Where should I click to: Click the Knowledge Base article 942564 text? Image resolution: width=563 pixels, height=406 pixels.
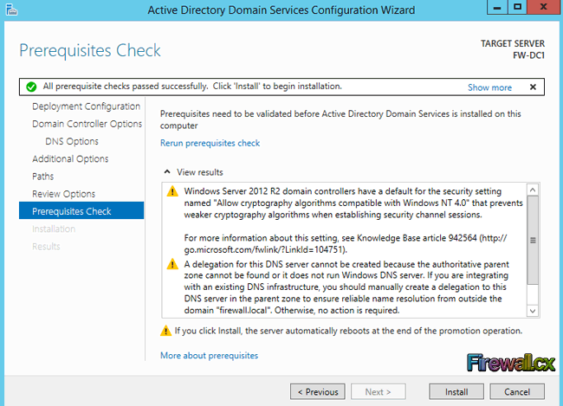[417, 238]
